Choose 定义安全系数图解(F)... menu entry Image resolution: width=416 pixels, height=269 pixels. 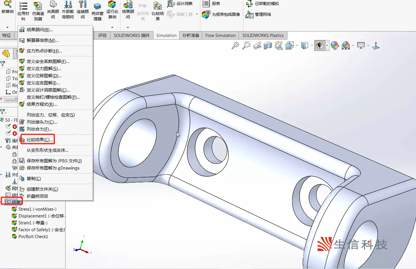point(55,61)
